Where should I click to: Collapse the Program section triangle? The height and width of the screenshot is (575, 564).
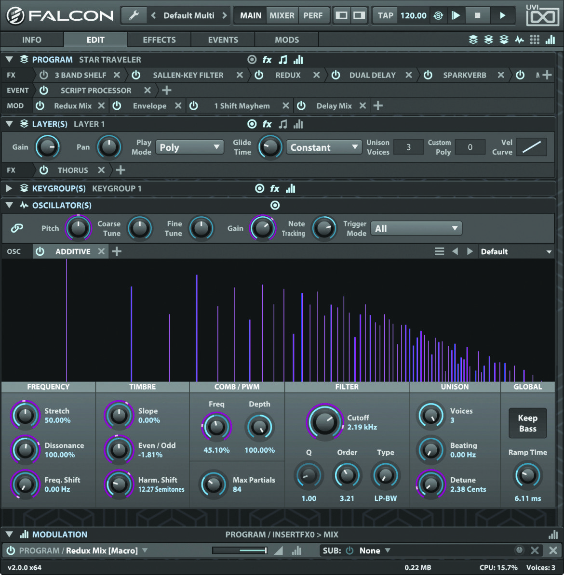9,59
